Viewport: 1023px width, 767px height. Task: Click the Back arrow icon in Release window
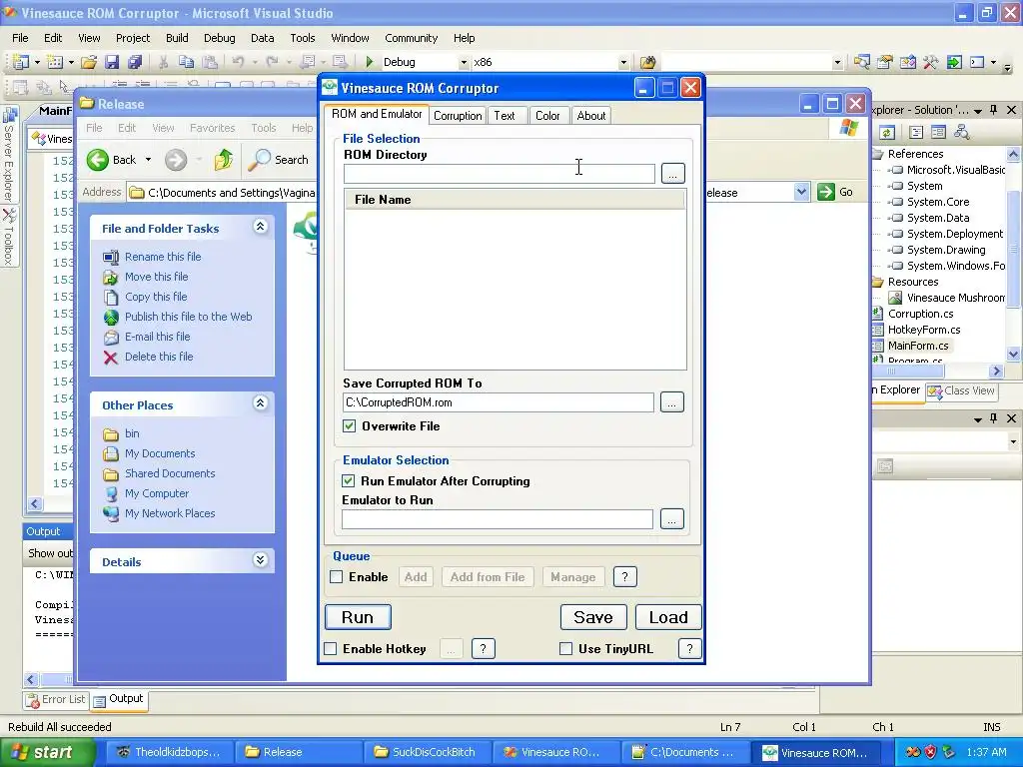[x=98, y=160]
